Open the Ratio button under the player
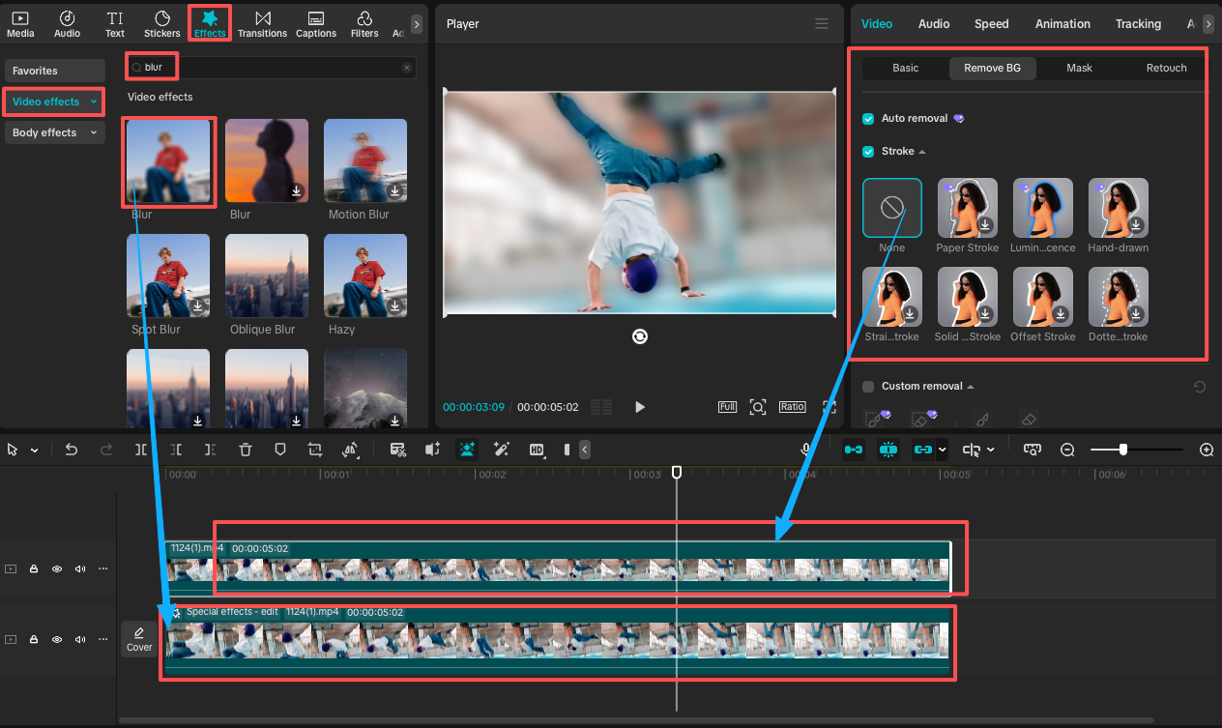The height and width of the screenshot is (728, 1222). (792, 406)
